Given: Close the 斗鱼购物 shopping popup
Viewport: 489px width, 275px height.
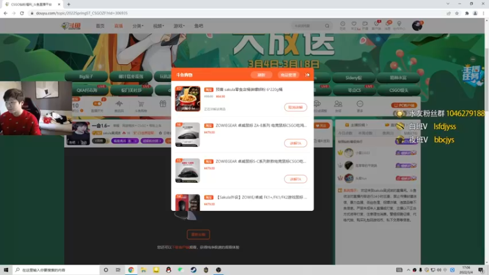Looking at the screenshot, I should coord(307,75).
